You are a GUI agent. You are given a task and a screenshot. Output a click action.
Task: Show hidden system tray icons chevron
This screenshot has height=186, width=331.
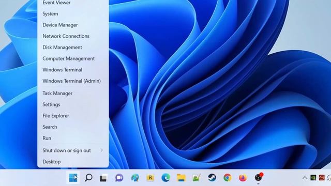click(x=305, y=178)
